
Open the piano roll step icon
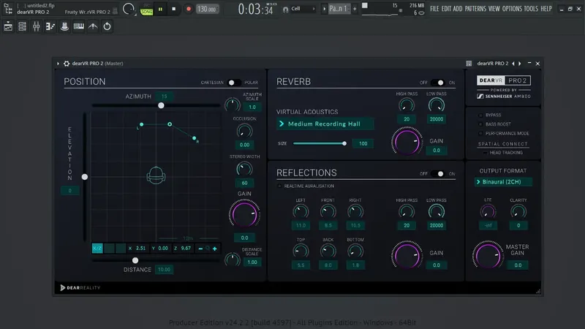[50, 26]
